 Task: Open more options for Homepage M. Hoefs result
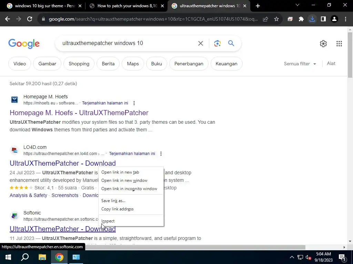[134, 103]
